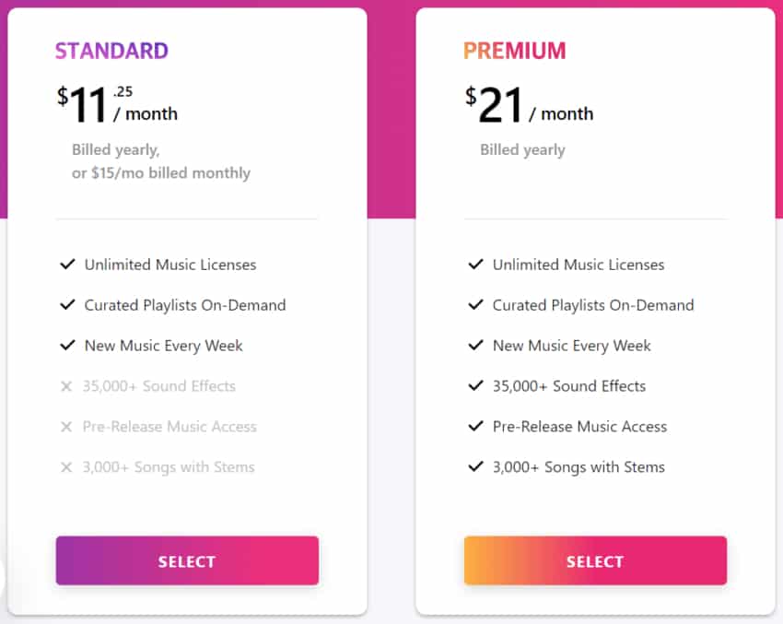Click checkmark beside Standard Unlimited Music Licenses
Image resolution: width=783 pixels, height=624 pixels.
[x=67, y=265]
